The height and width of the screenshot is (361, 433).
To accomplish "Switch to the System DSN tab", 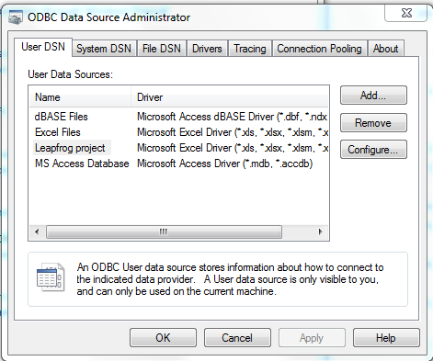I will click(x=104, y=49).
